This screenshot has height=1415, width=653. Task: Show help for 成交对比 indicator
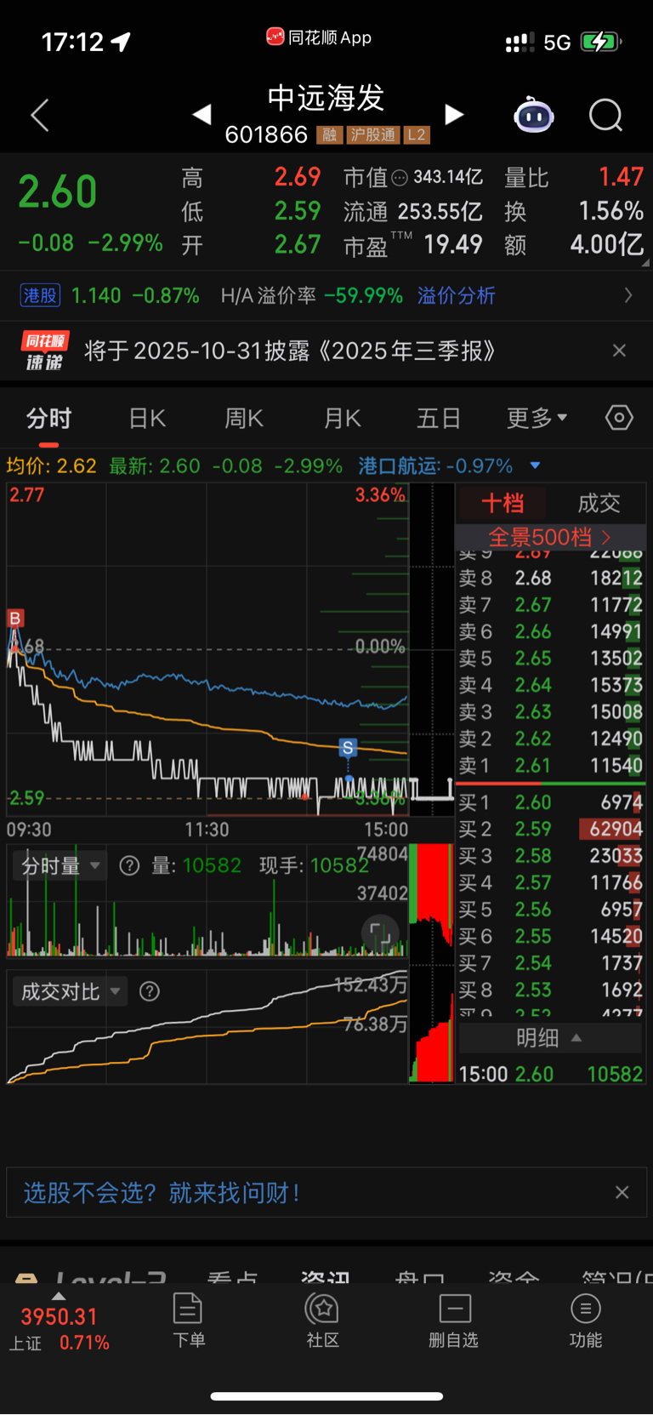pyautogui.click(x=150, y=991)
